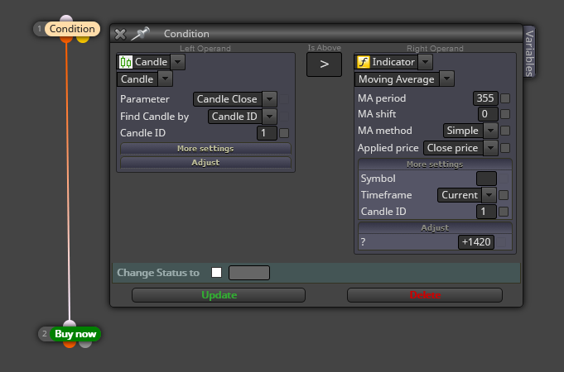Image resolution: width=564 pixels, height=372 pixels.
Task: Open Applied price Close price dropdown
Action: 490,148
